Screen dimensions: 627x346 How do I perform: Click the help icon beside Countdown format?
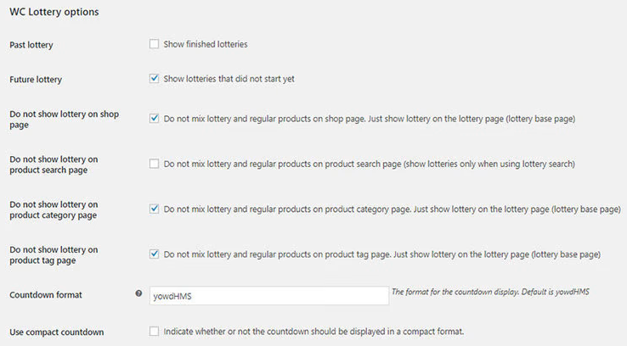point(138,293)
